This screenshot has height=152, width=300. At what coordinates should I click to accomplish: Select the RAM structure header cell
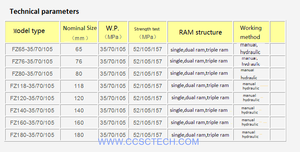[x=200, y=32]
